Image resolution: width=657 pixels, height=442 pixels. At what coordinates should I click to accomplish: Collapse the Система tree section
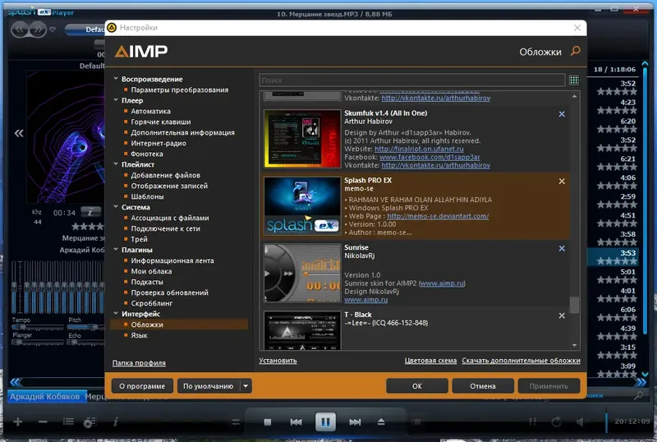(116, 207)
